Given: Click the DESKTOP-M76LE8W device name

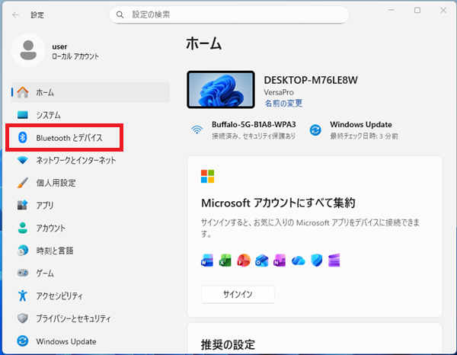Looking at the screenshot, I should (311, 80).
